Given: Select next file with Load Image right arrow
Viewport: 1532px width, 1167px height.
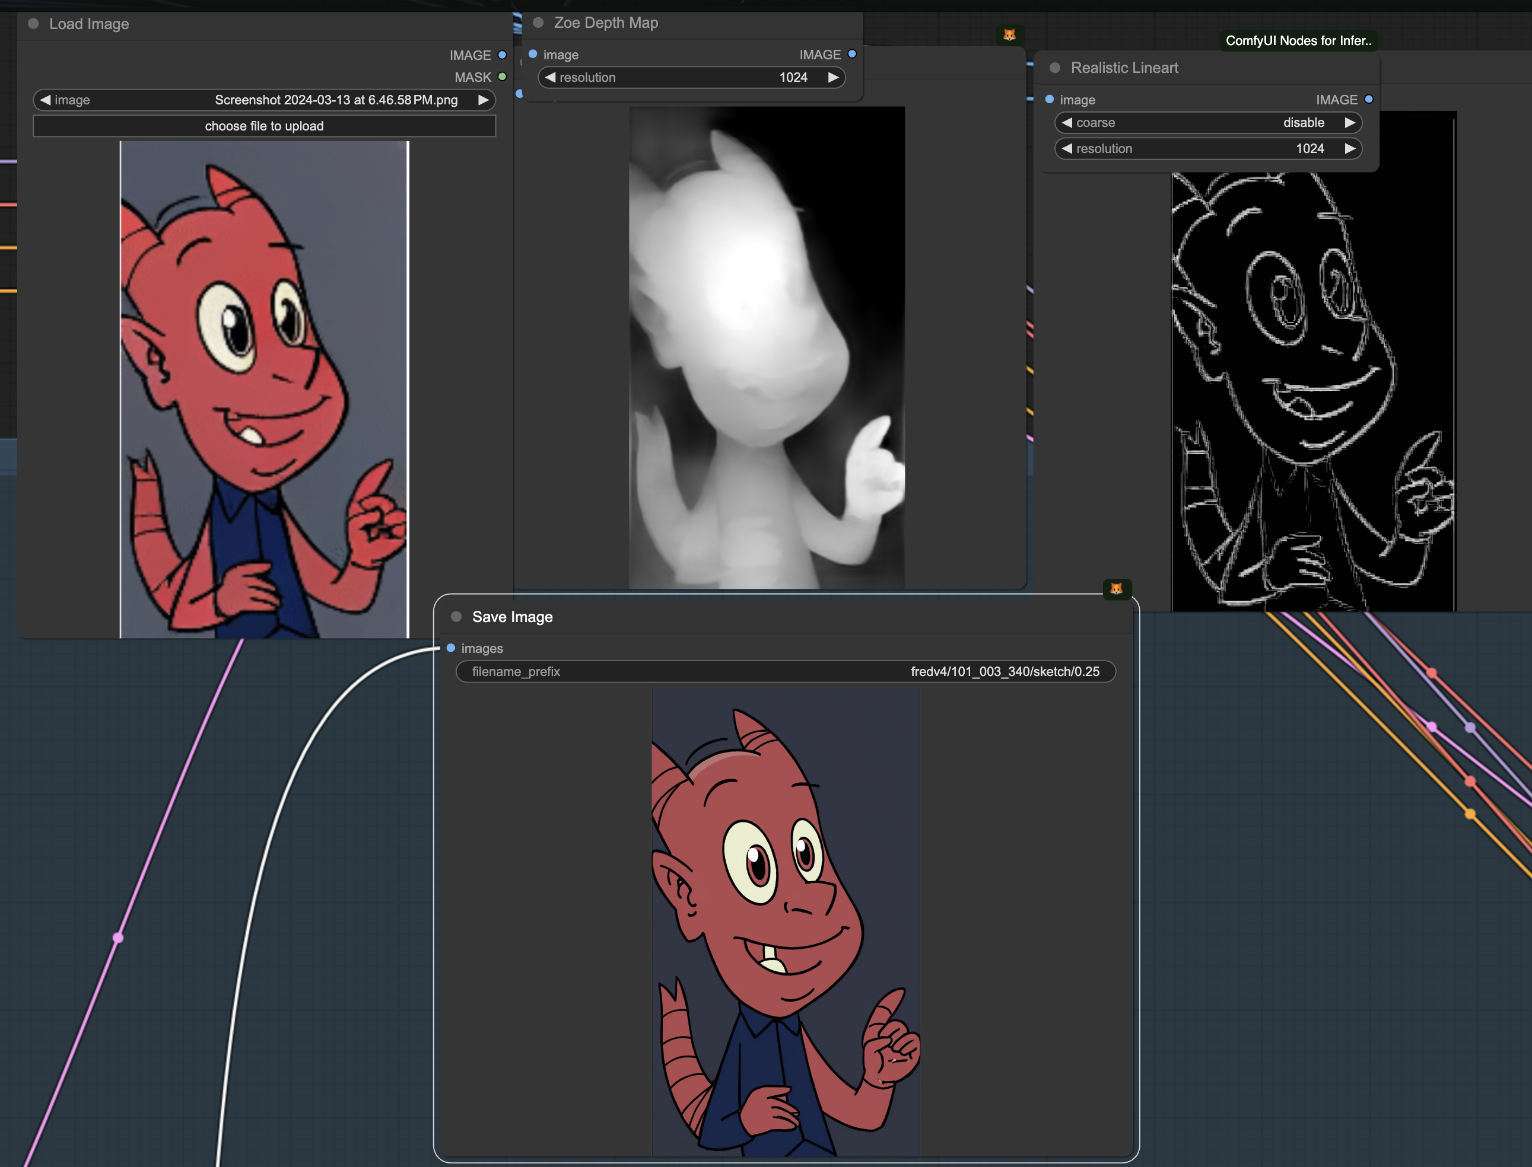Looking at the screenshot, I should pyautogui.click(x=483, y=100).
